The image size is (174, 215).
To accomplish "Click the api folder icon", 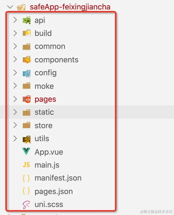I will click(27, 20).
